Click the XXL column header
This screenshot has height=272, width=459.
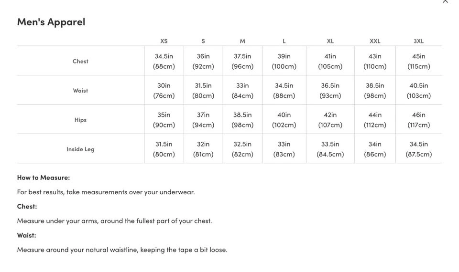(x=375, y=41)
